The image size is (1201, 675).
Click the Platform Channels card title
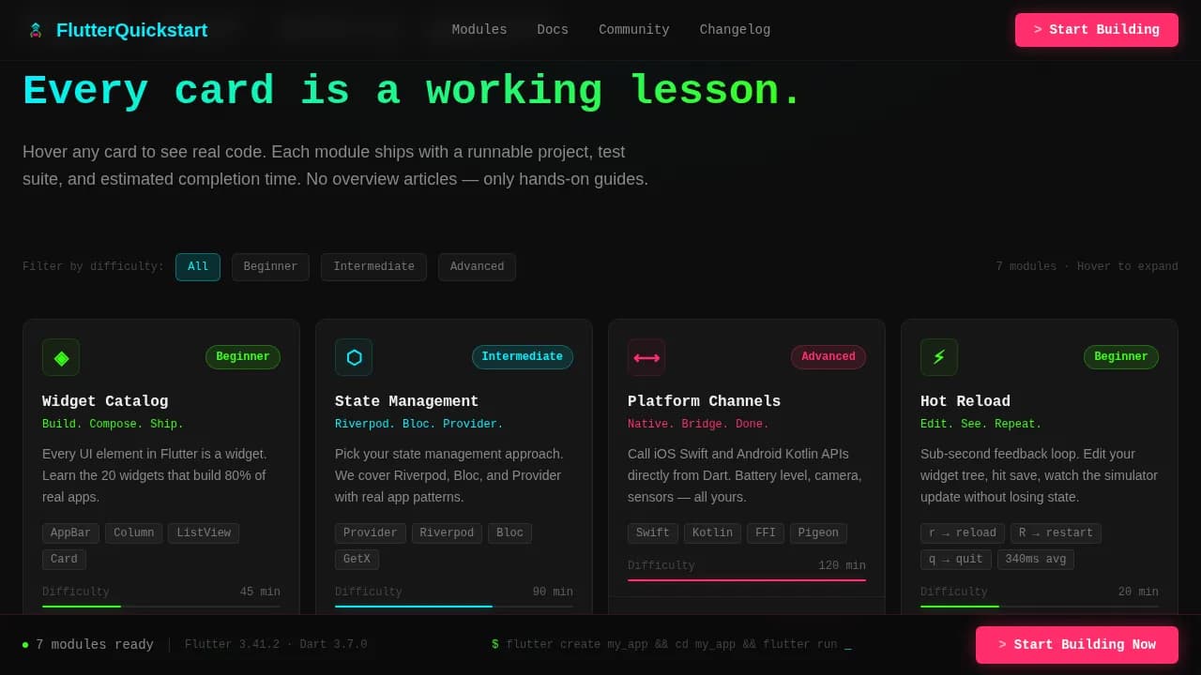pos(704,401)
